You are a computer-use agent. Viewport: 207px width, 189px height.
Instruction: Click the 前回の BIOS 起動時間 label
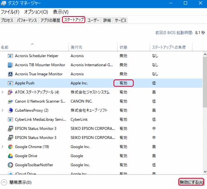click(174, 33)
